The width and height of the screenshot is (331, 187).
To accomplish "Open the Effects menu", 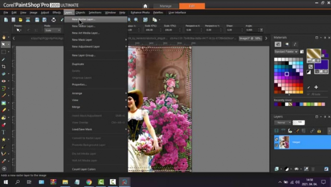I will tap(57, 12).
